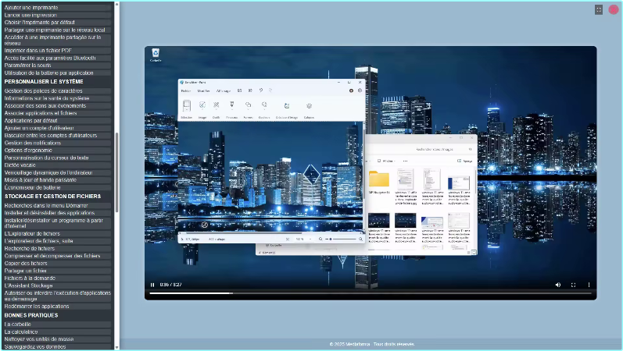
Task: Launch Créateur d'image in Paint
Action: point(286,108)
